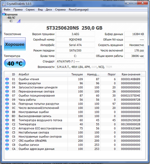Select the CRC-ошибки UltraDMA attribute name
Viewport: 150px width, 164px height.
[32, 141]
